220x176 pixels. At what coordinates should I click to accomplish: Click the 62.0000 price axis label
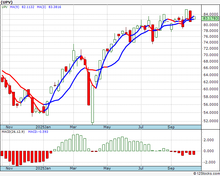[211, 82]
